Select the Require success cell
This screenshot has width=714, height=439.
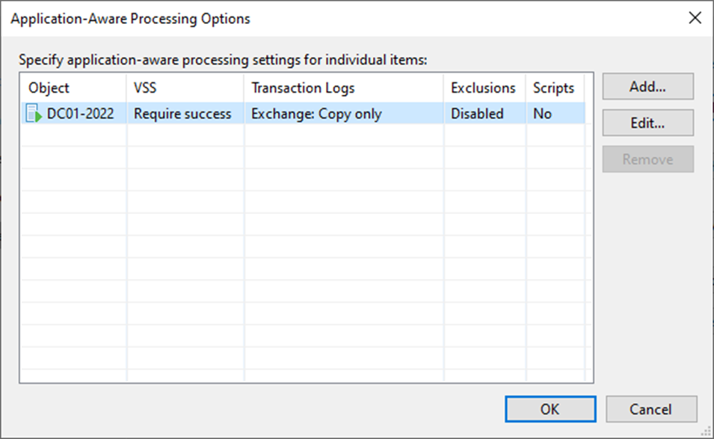[x=182, y=114]
